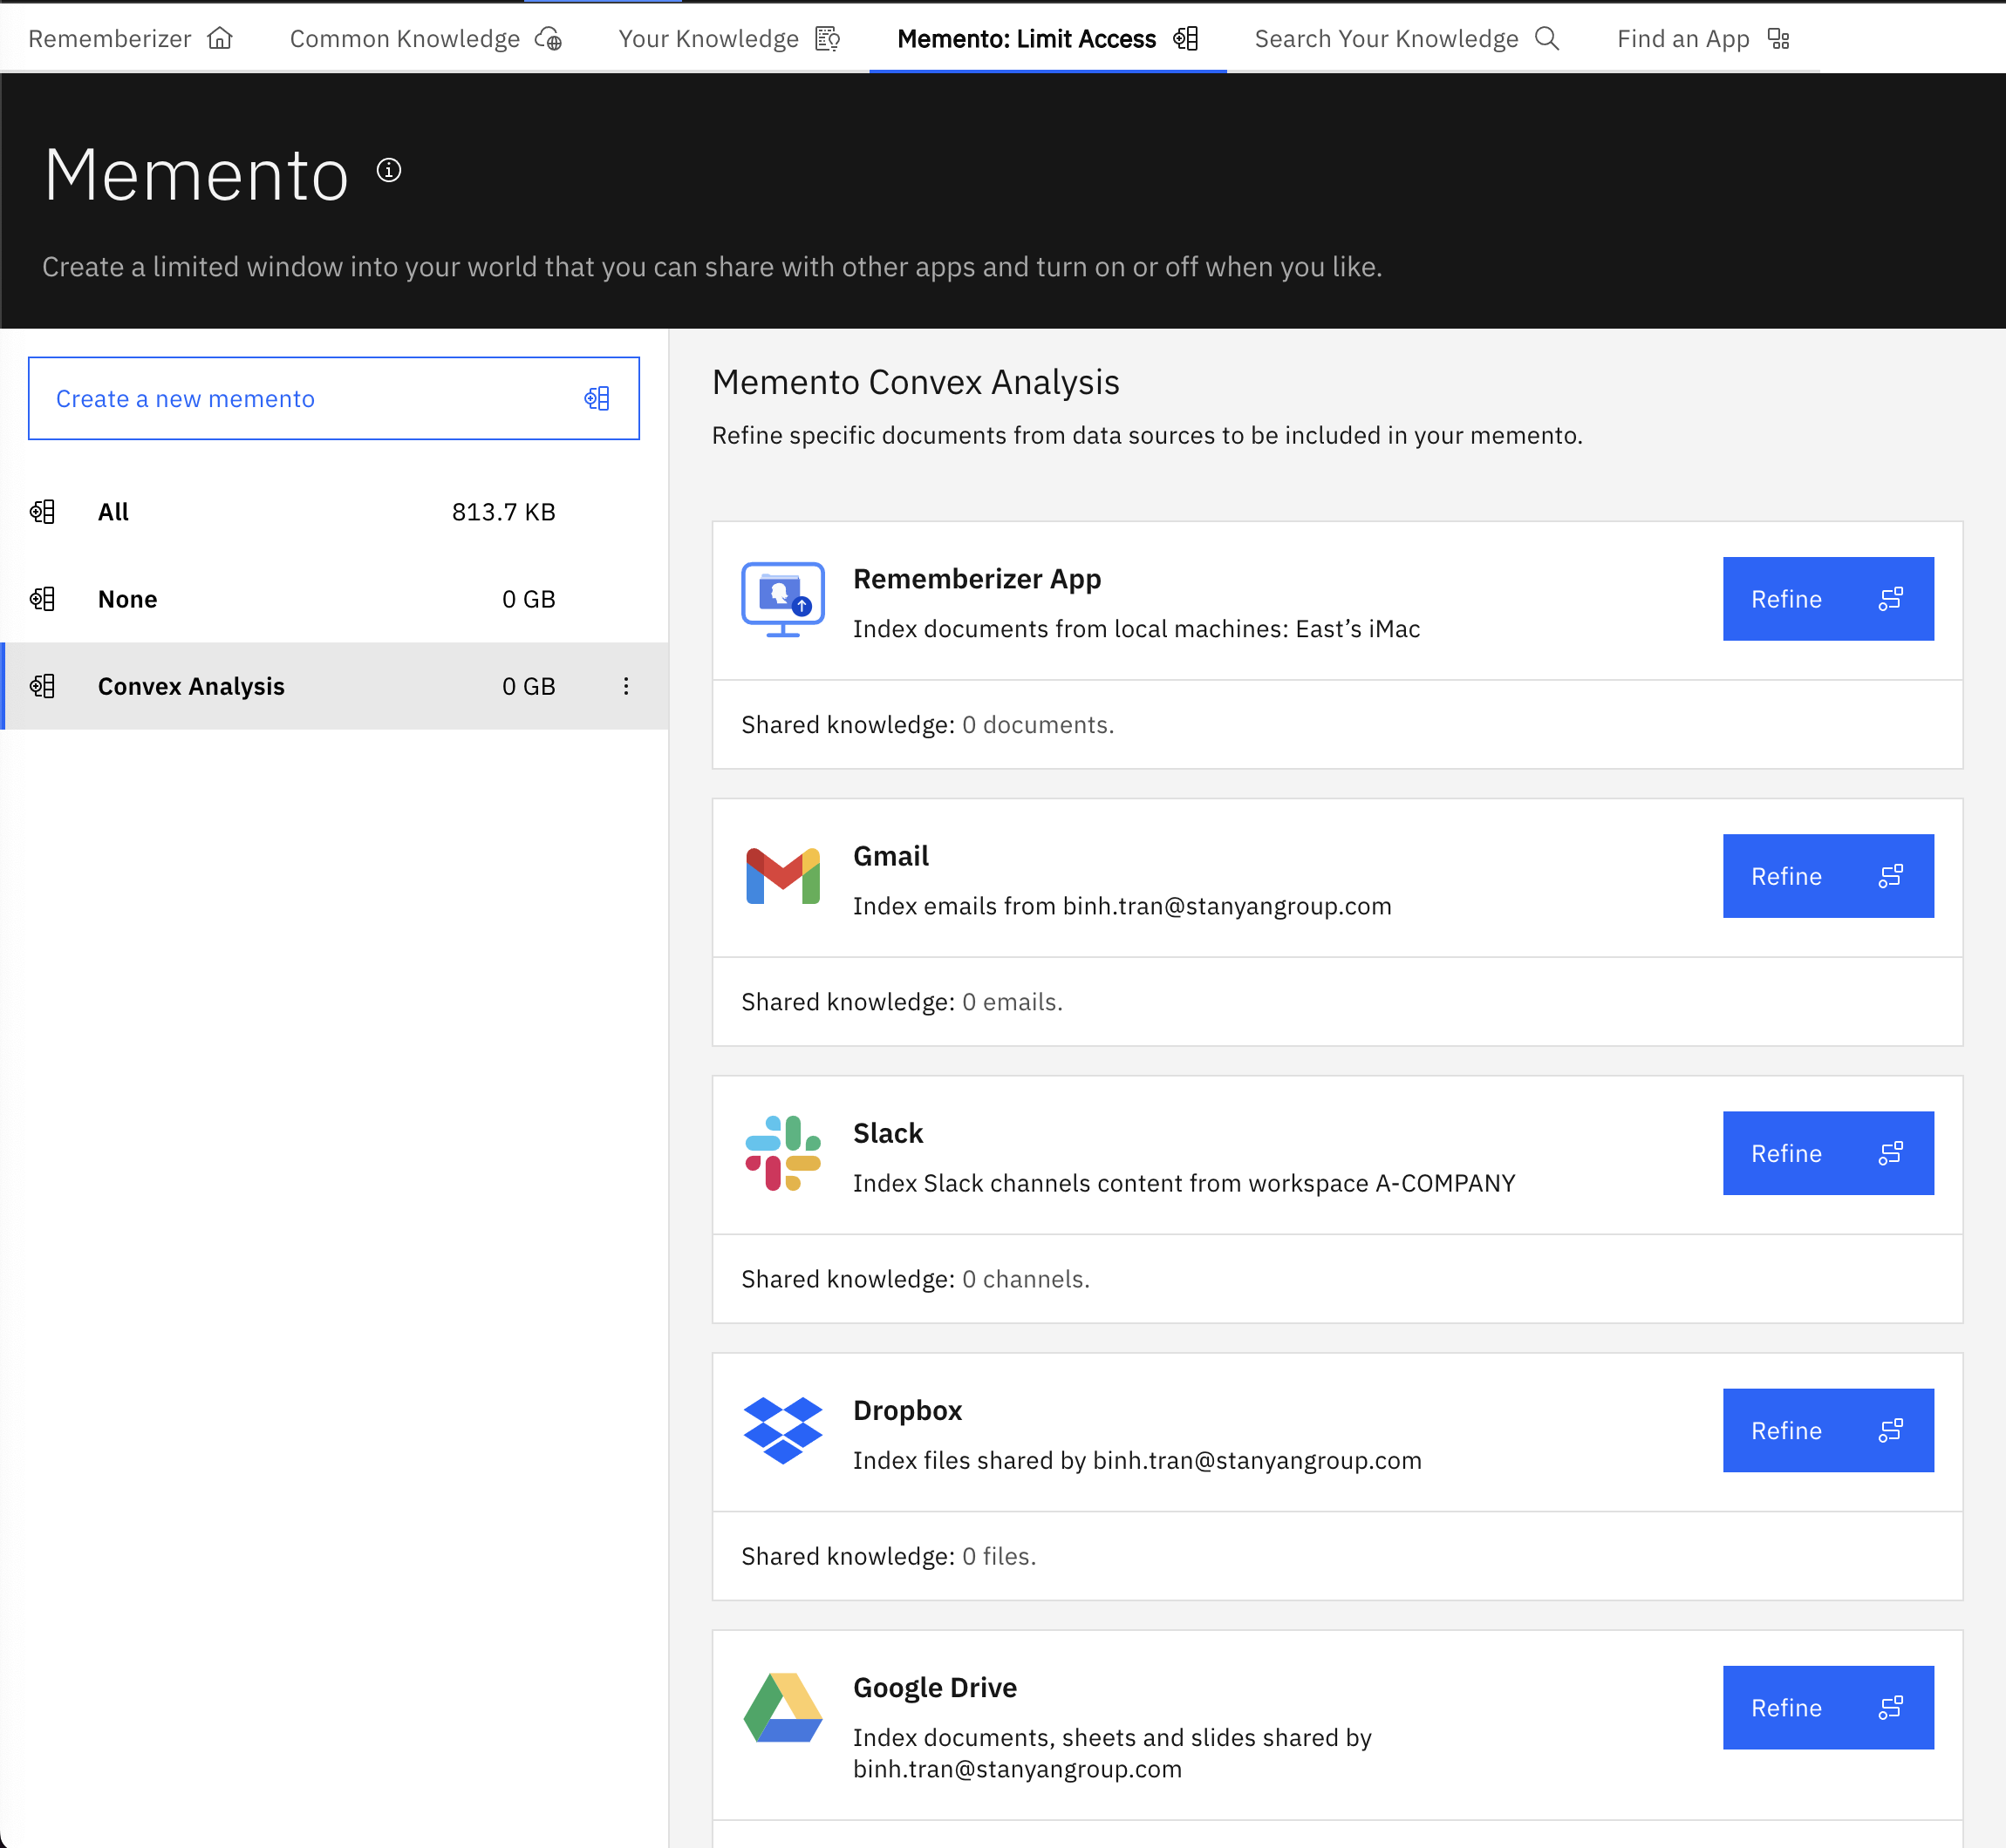The height and width of the screenshot is (1848, 2006).
Task: Click the Google Drive logo icon
Action: click(782, 1707)
